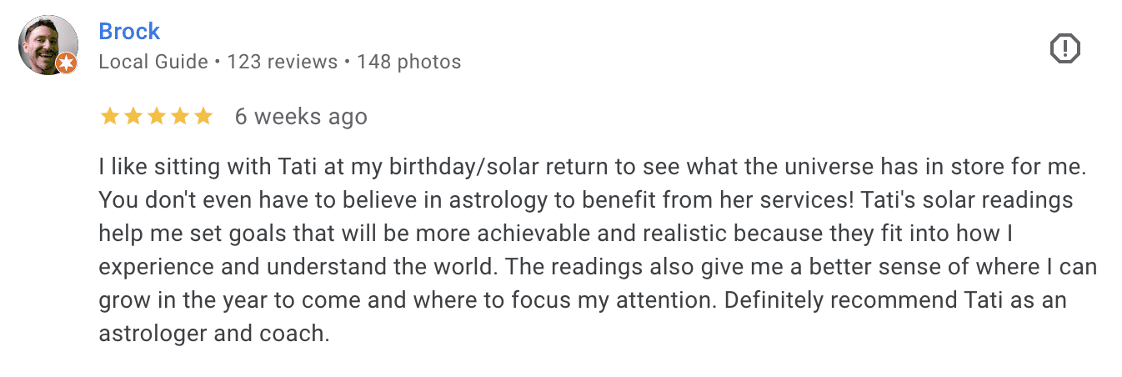Click the fourth yellow rating star
Screen dimensions: 1122x377
[179, 117]
